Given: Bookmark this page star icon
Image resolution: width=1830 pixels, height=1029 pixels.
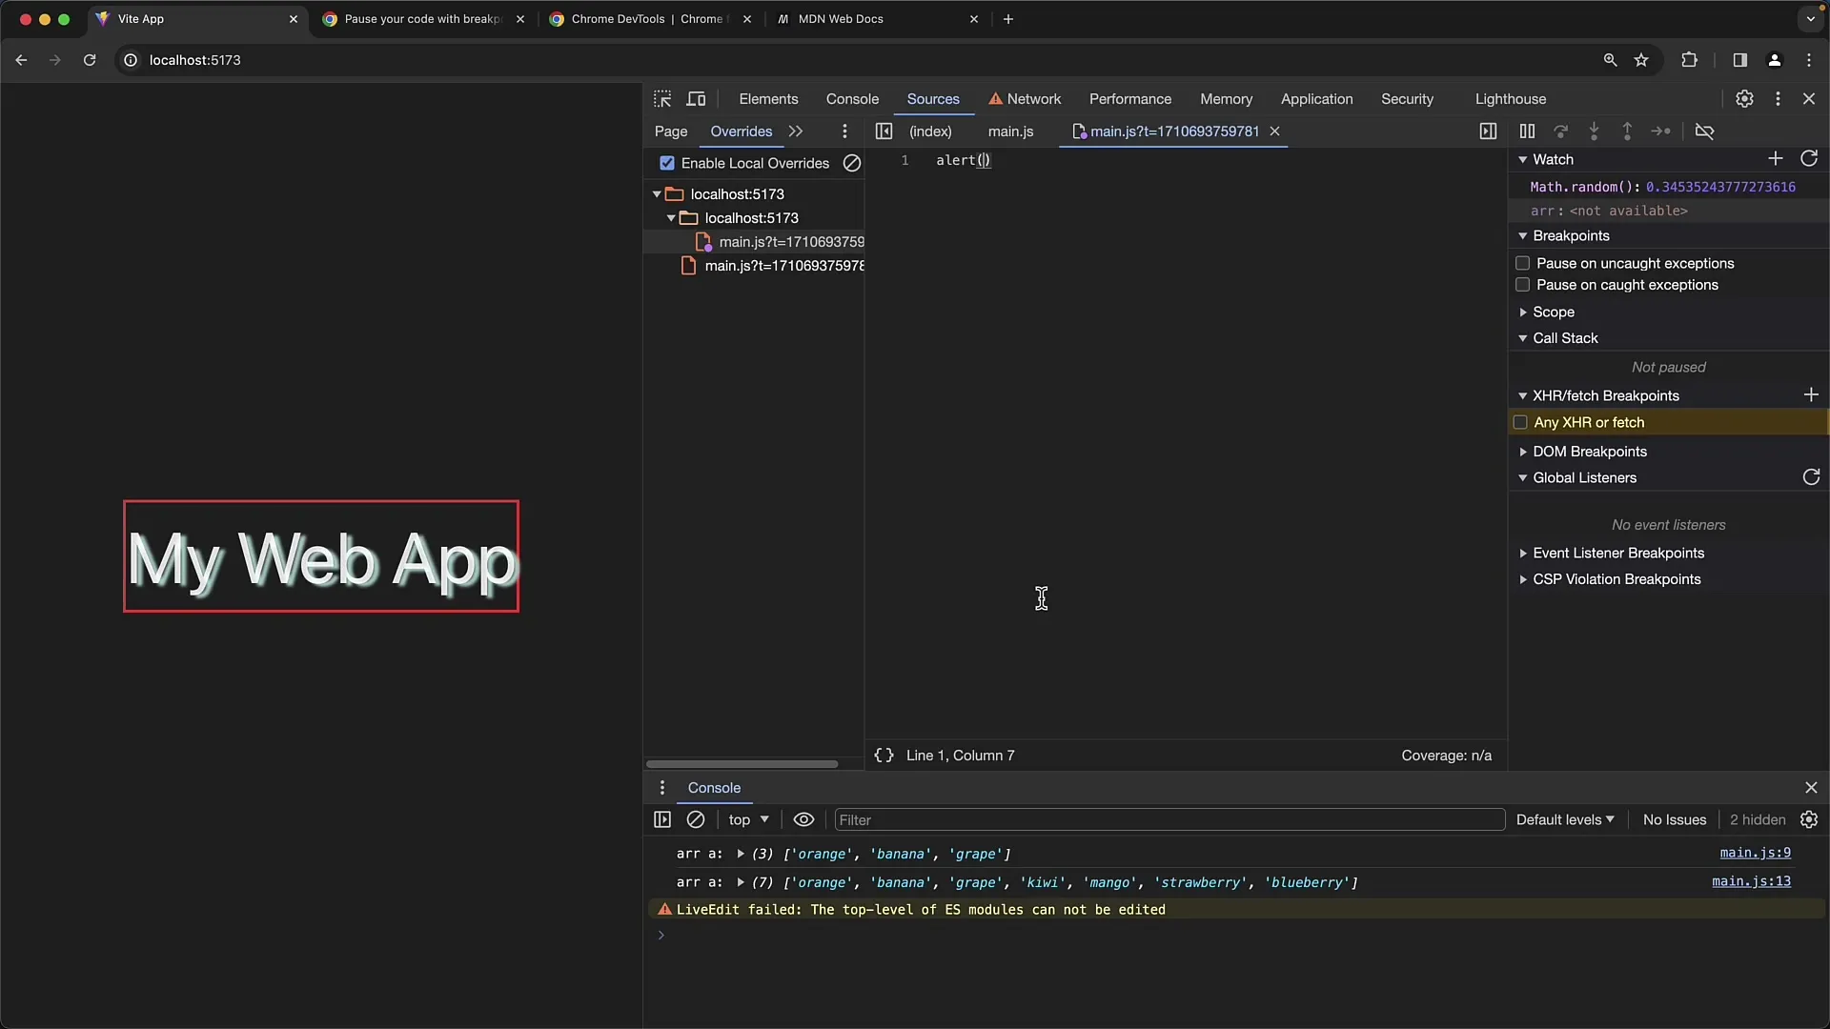Looking at the screenshot, I should coord(1641,60).
